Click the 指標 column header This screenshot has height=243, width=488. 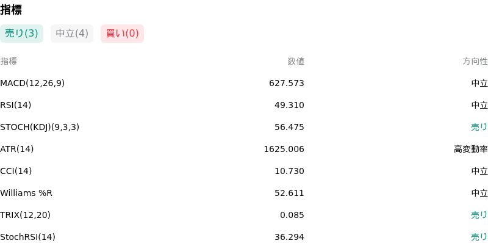tap(9, 62)
